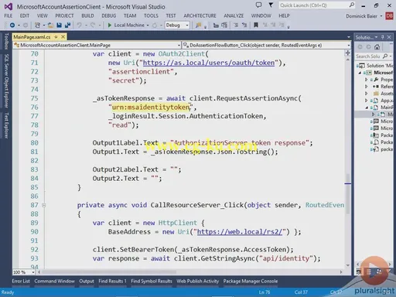
Task: Open the Toolbox side tab
Action: (x=6, y=41)
